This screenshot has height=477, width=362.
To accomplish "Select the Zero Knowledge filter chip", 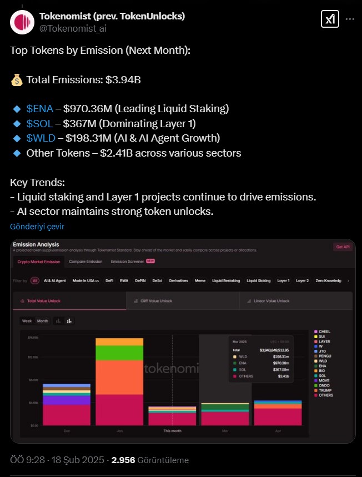I will click(329, 281).
